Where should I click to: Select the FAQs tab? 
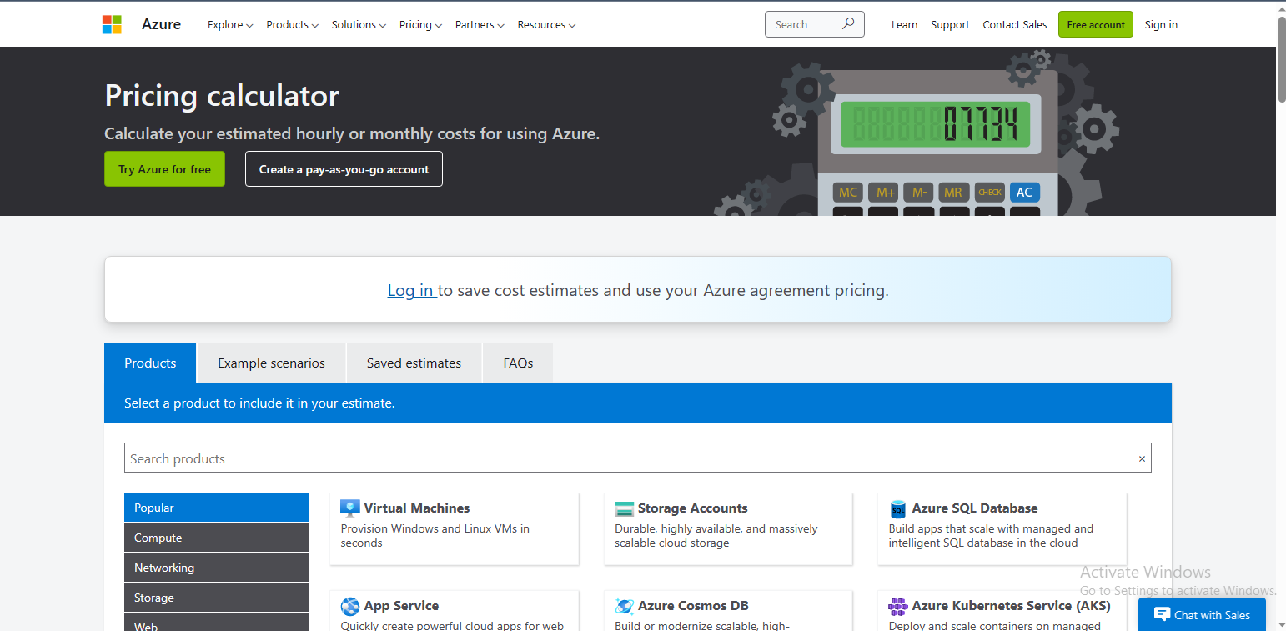(518, 363)
